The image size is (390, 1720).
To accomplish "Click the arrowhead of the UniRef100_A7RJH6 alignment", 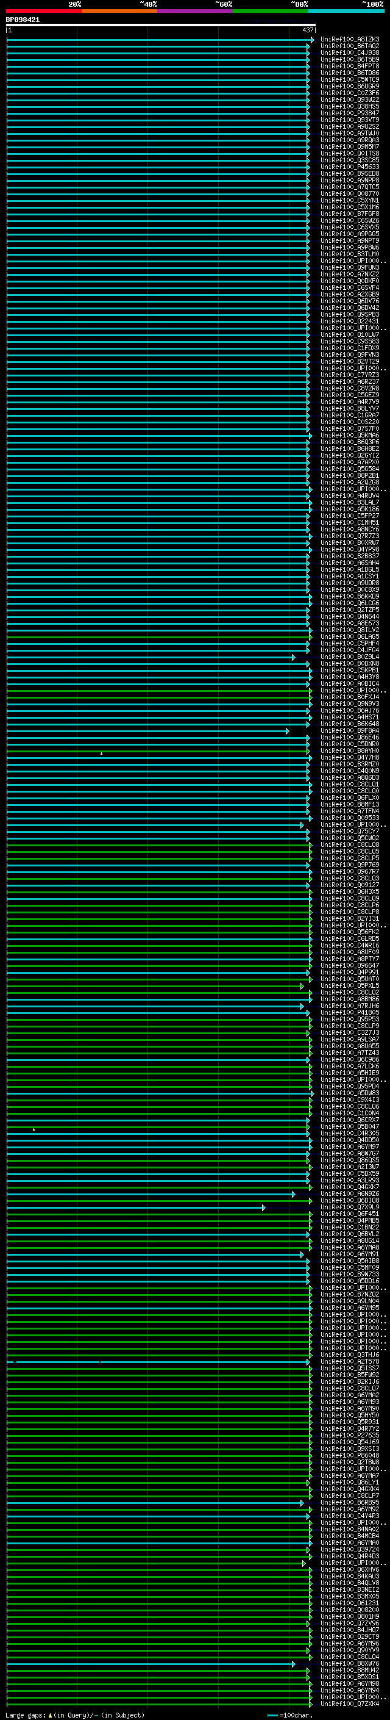I will tap(302, 1006).
